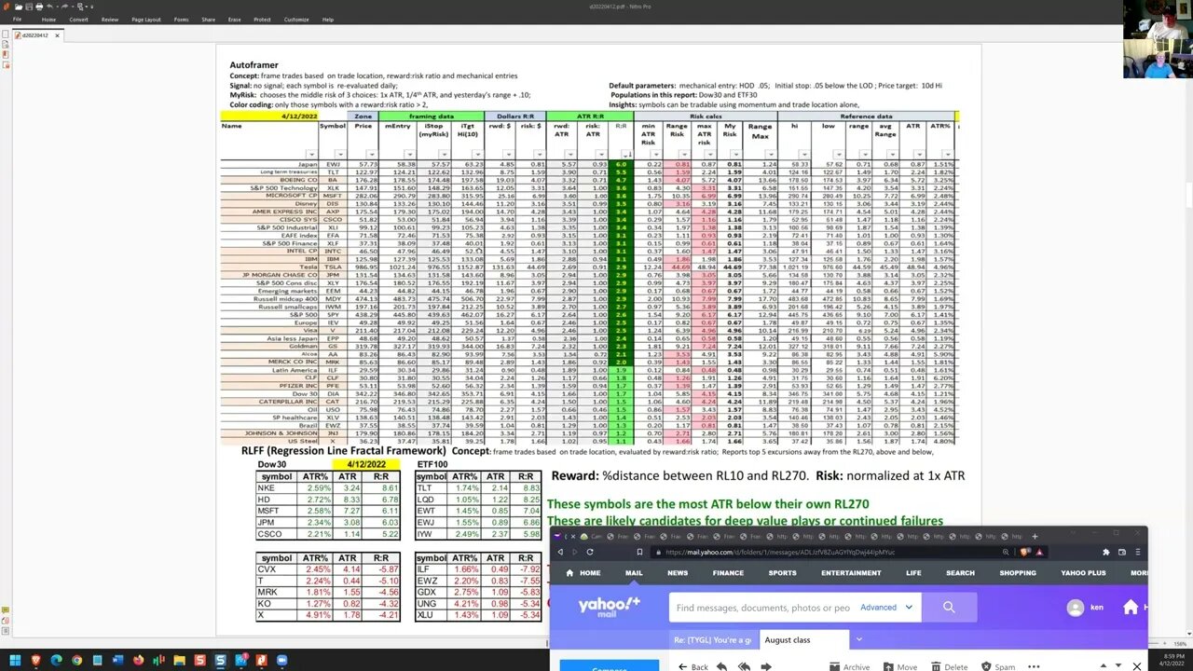The height and width of the screenshot is (671, 1193).
Task: Click the Brave Rewards triangle icon
Action: 1039,552
